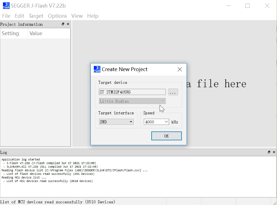
Task: Open the Options menu
Action: [57, 16]
